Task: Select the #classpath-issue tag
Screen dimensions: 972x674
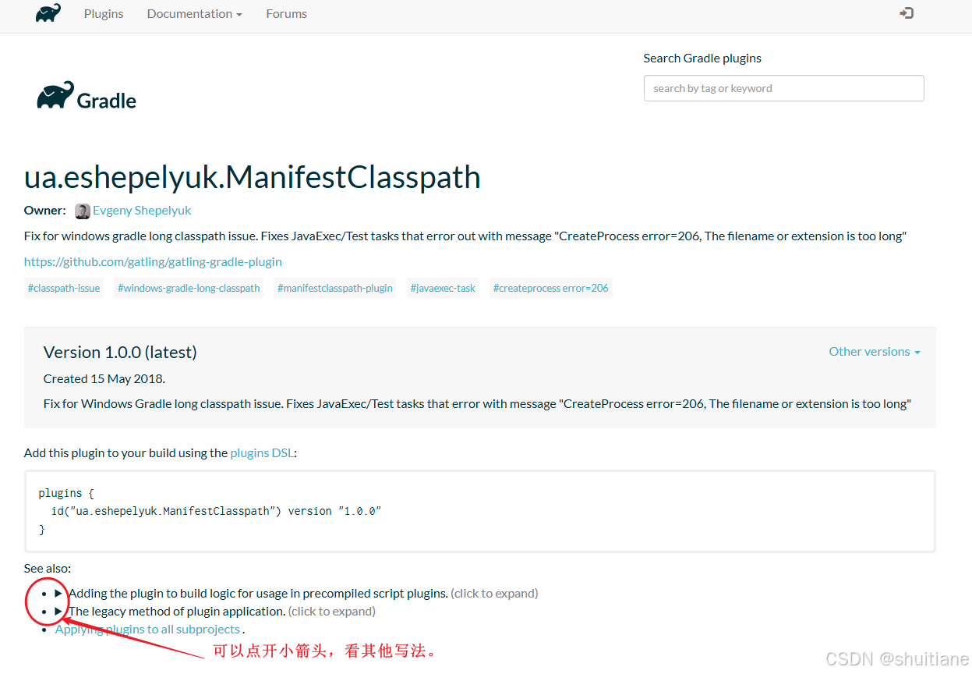Action: click(64, 288)
